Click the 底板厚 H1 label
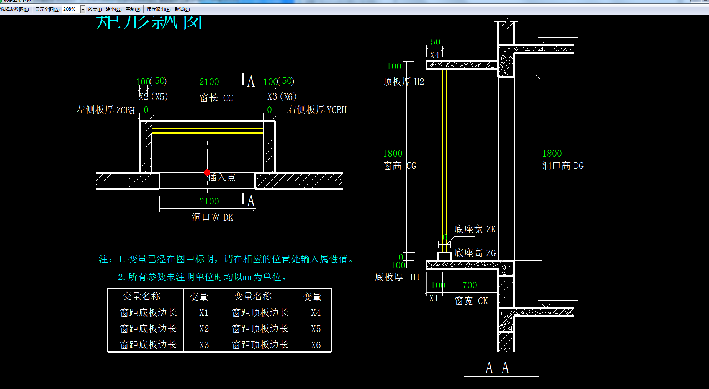The width and height of the screenshot is (709, 389). click(397, 277)
